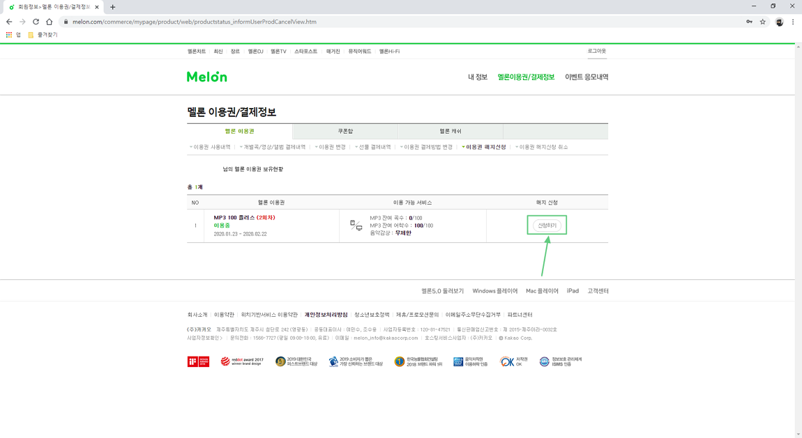The width and height of the screenshot is (802, 438).
Task: Bookmark this page with the star icon
Action: (x=763, y=22)
